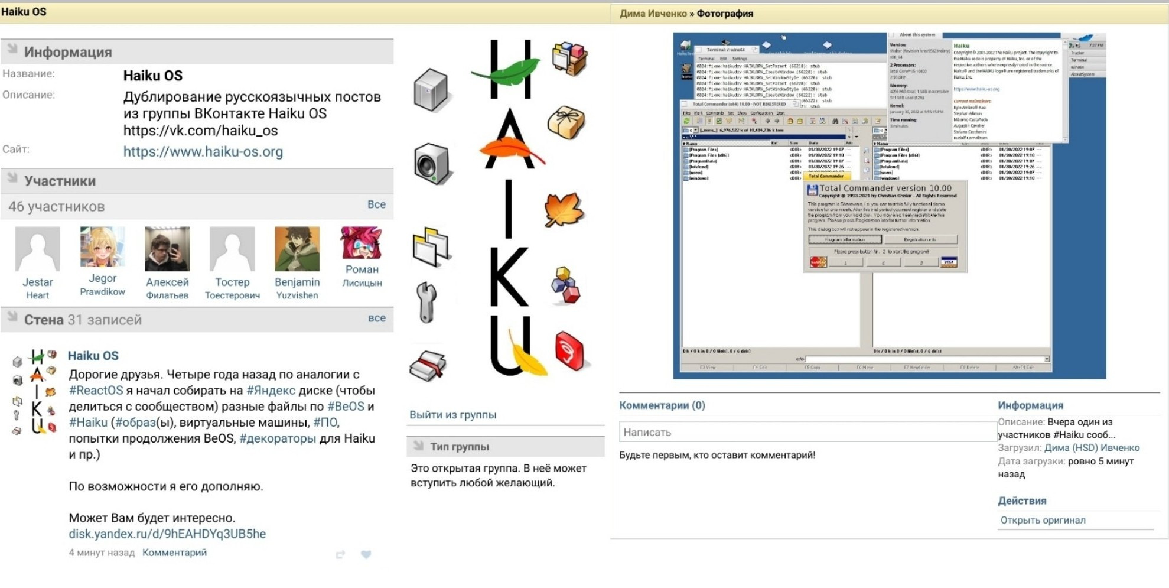Visit Тостер Тоестерович's profile name link
The image size is (1169, 588).
(232, 288)
